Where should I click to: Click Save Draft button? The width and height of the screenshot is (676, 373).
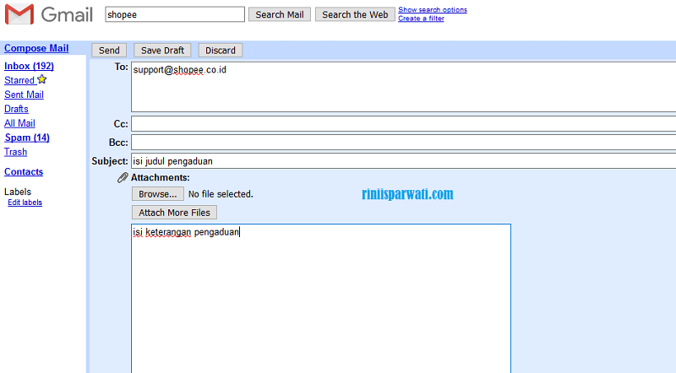coord(162,51)
